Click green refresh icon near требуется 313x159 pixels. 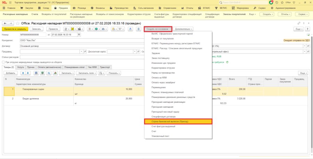pyautogui.click(x=227, y=62)
